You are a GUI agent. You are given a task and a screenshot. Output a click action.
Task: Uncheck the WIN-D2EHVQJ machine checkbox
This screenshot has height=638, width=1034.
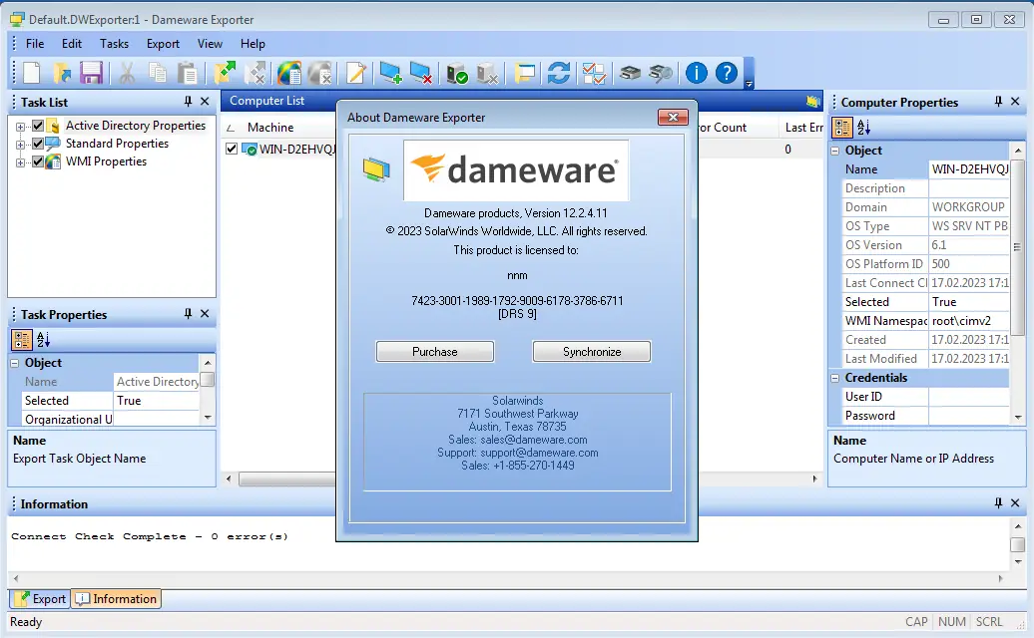[234, 149]
